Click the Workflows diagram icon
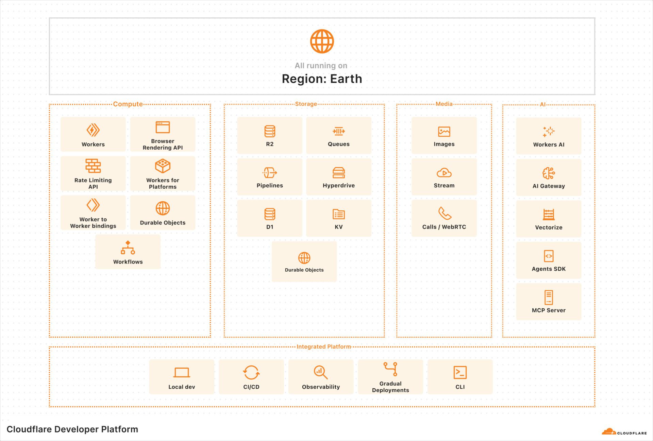This screenshot has width=653, height=441. point(128,248)
